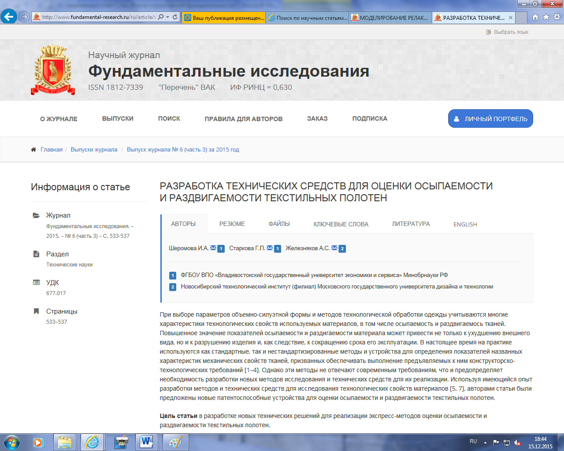Open browser settings gear icon
The image size is (564, 451).
557,17
